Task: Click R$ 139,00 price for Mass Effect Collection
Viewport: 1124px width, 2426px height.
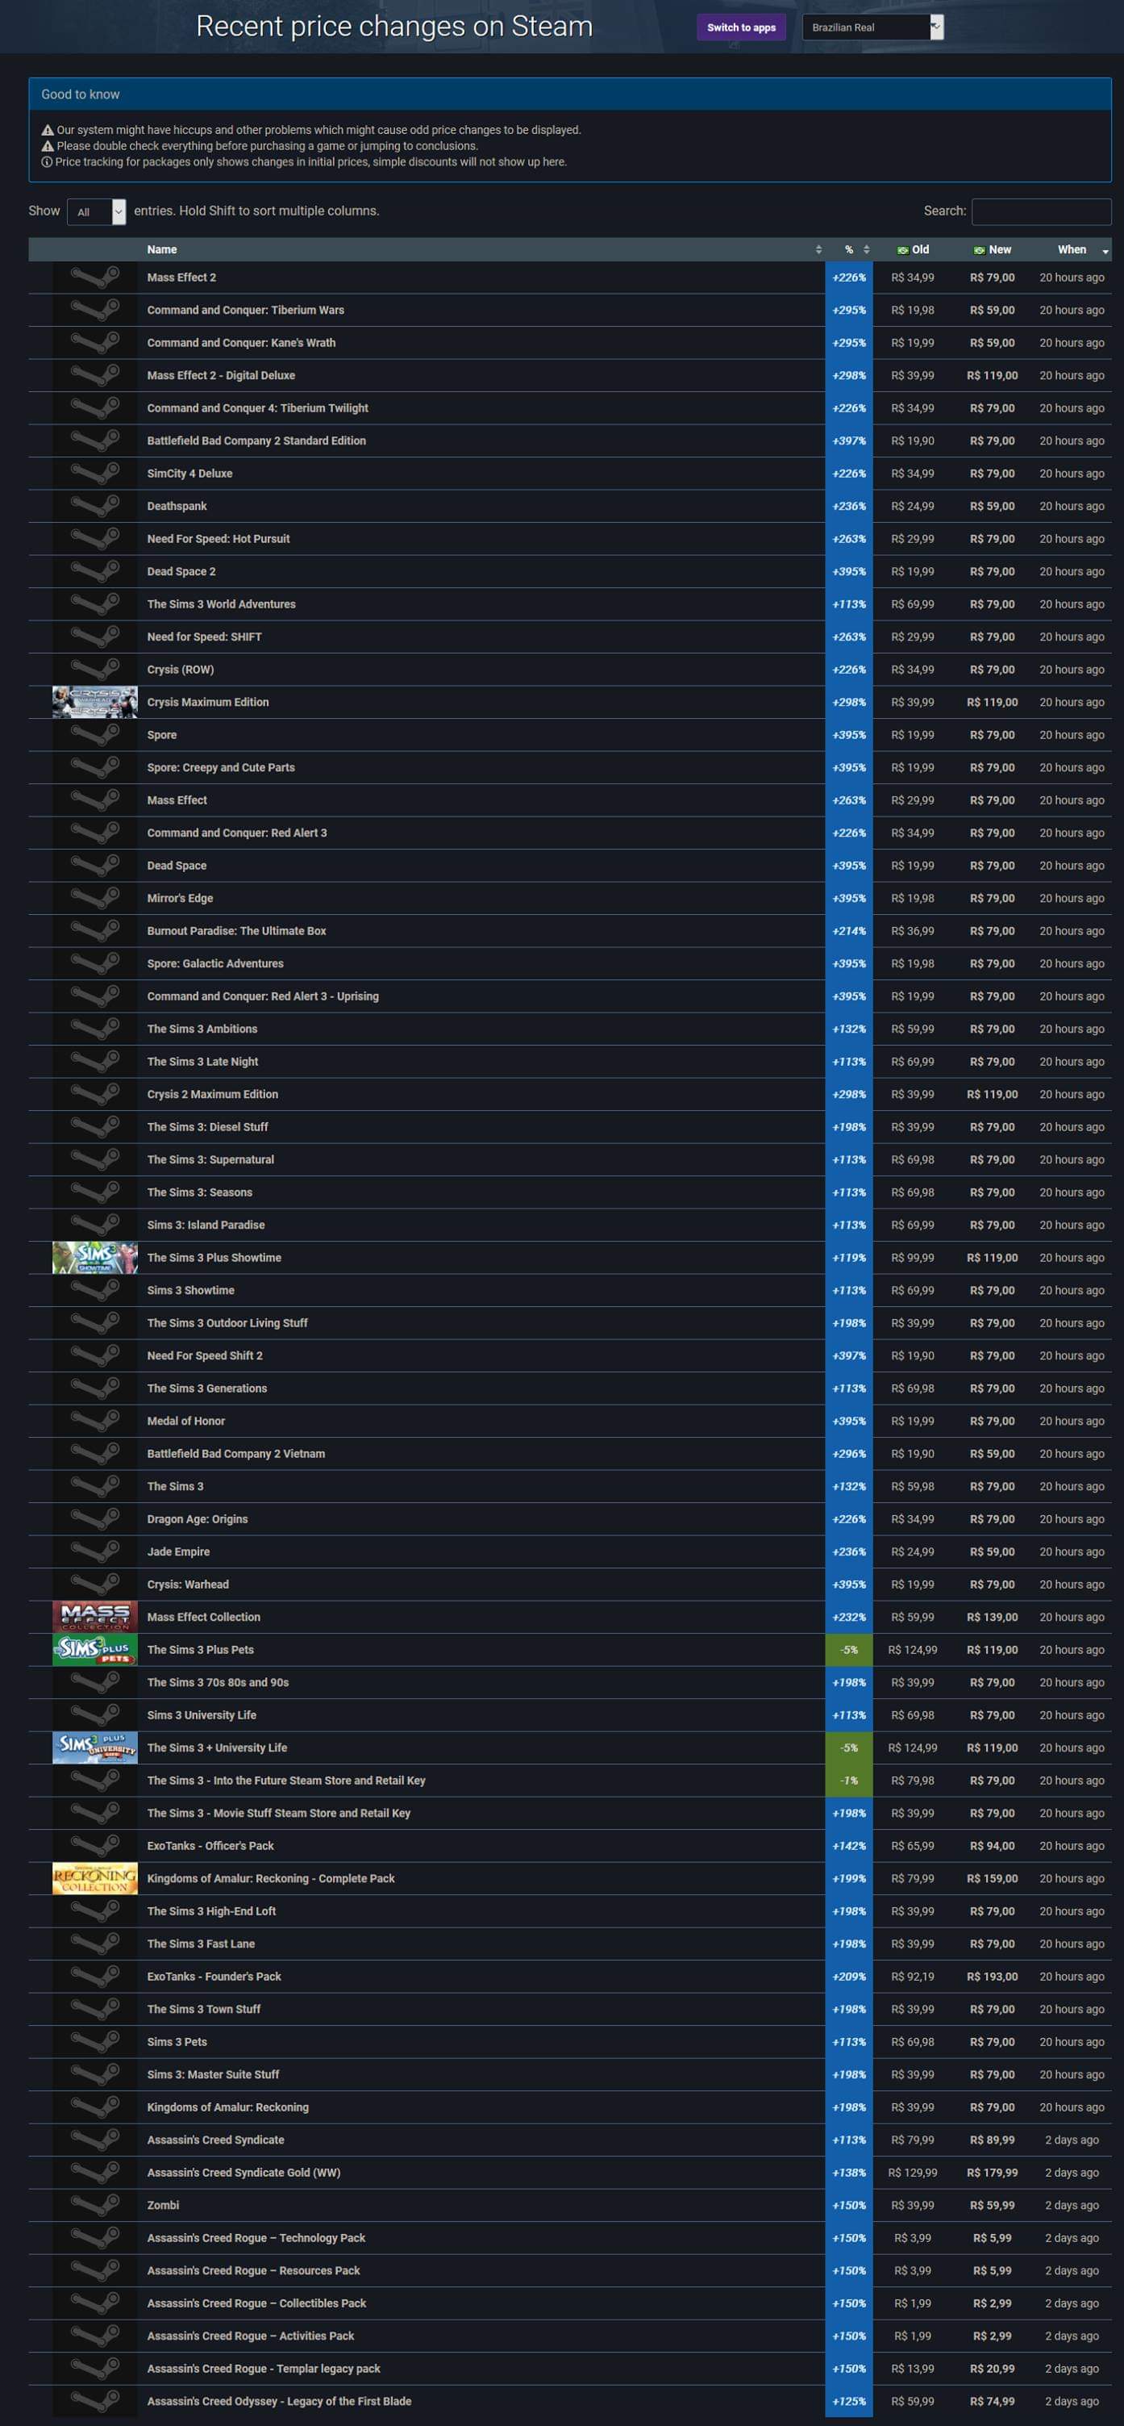Action: click(993, 1617)
